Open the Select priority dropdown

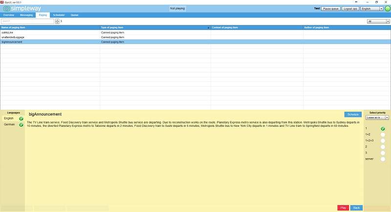pos(377,118)
